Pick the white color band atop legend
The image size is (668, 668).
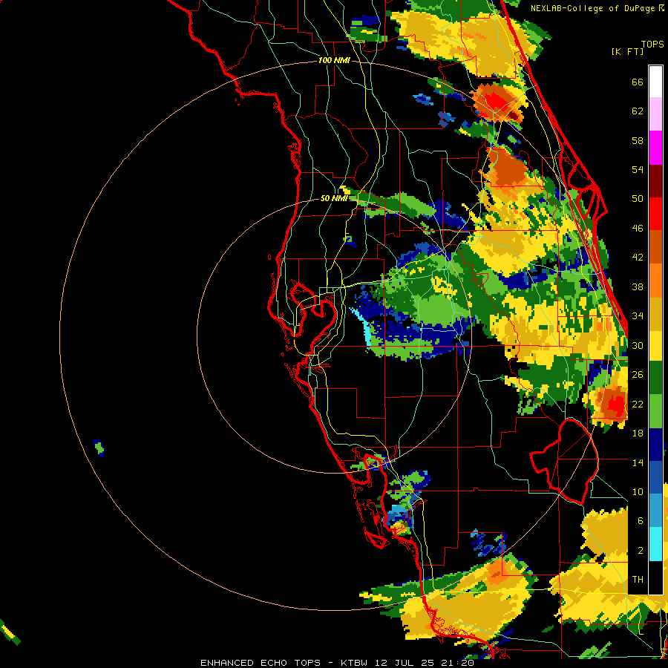(x=655, y=82)
